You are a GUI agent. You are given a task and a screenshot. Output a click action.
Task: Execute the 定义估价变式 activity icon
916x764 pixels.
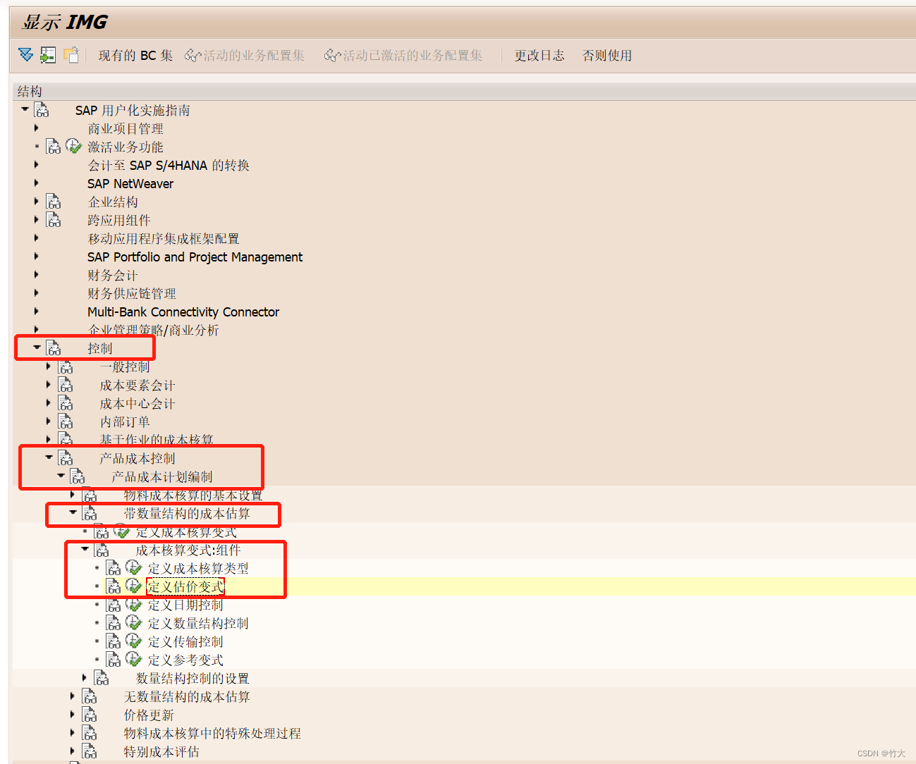point(133,586)
